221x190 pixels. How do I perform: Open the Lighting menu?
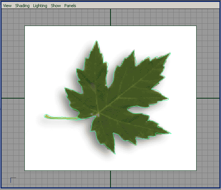click(x=40, y=6)
